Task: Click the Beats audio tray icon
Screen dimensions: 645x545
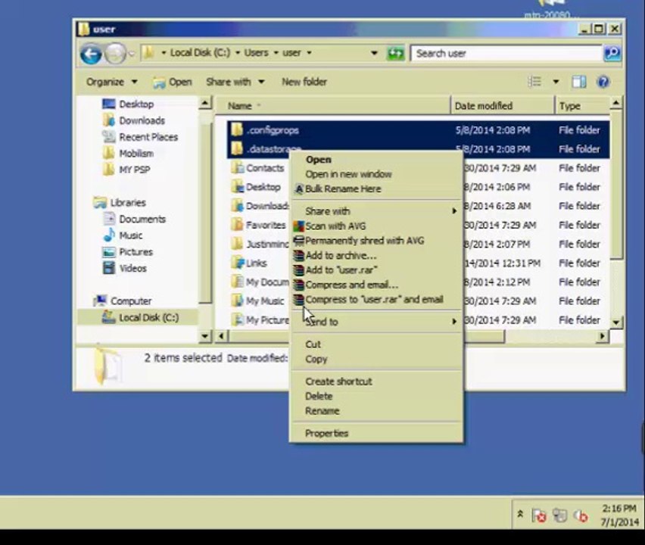Action: click(581, 515)
